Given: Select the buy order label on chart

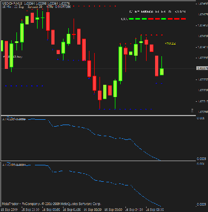Looking at the screenshot, I should point(12,57).
